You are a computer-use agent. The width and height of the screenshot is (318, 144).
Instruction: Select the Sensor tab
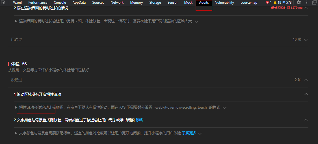click(x=173, y=3)
